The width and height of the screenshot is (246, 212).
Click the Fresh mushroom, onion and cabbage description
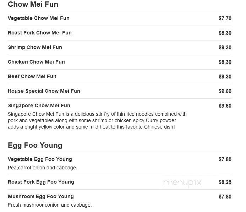pos(50,205)
